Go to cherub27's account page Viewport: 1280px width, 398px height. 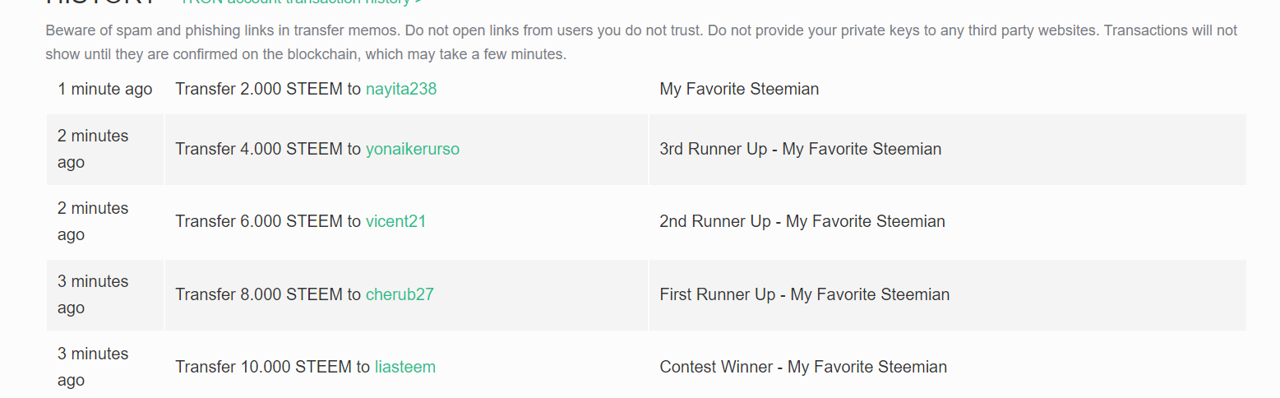(x=400, y=294)
